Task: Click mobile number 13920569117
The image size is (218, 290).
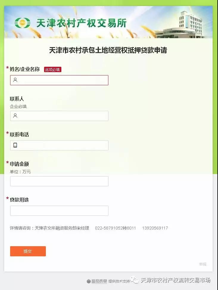Action: point(155,228)
